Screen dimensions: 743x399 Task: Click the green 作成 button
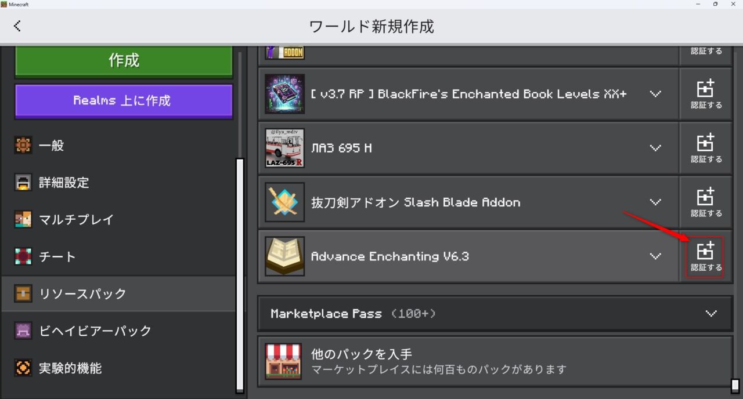tap(124, 60)
